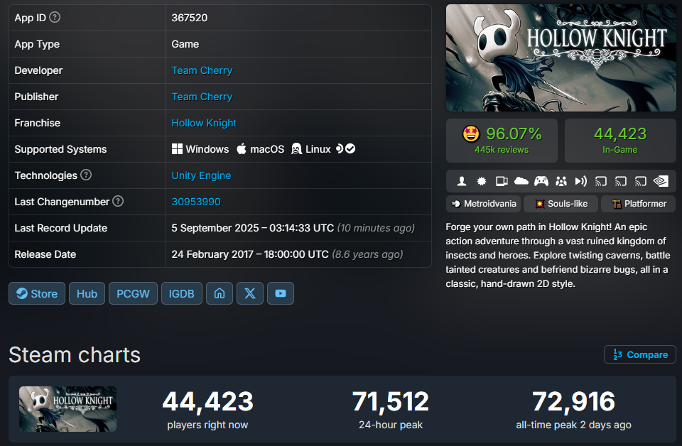Viewport: 682px width, 446px height.
Task: Open the homepage house icon button
Action: [x=220, y=293]
